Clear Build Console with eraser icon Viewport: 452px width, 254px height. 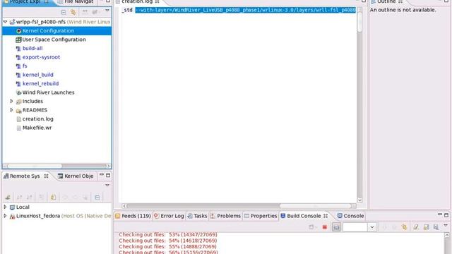click(416, 227)
